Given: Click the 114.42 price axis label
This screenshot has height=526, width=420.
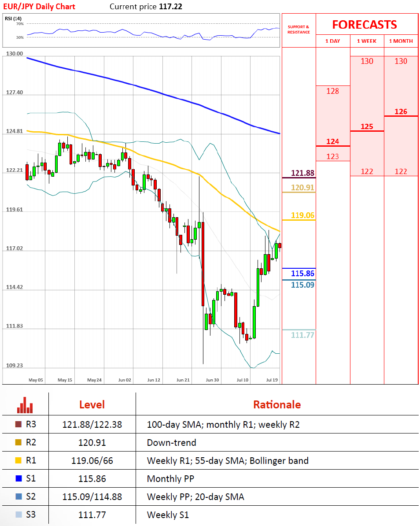Looking at the screenshot, I should coord(15,287).
